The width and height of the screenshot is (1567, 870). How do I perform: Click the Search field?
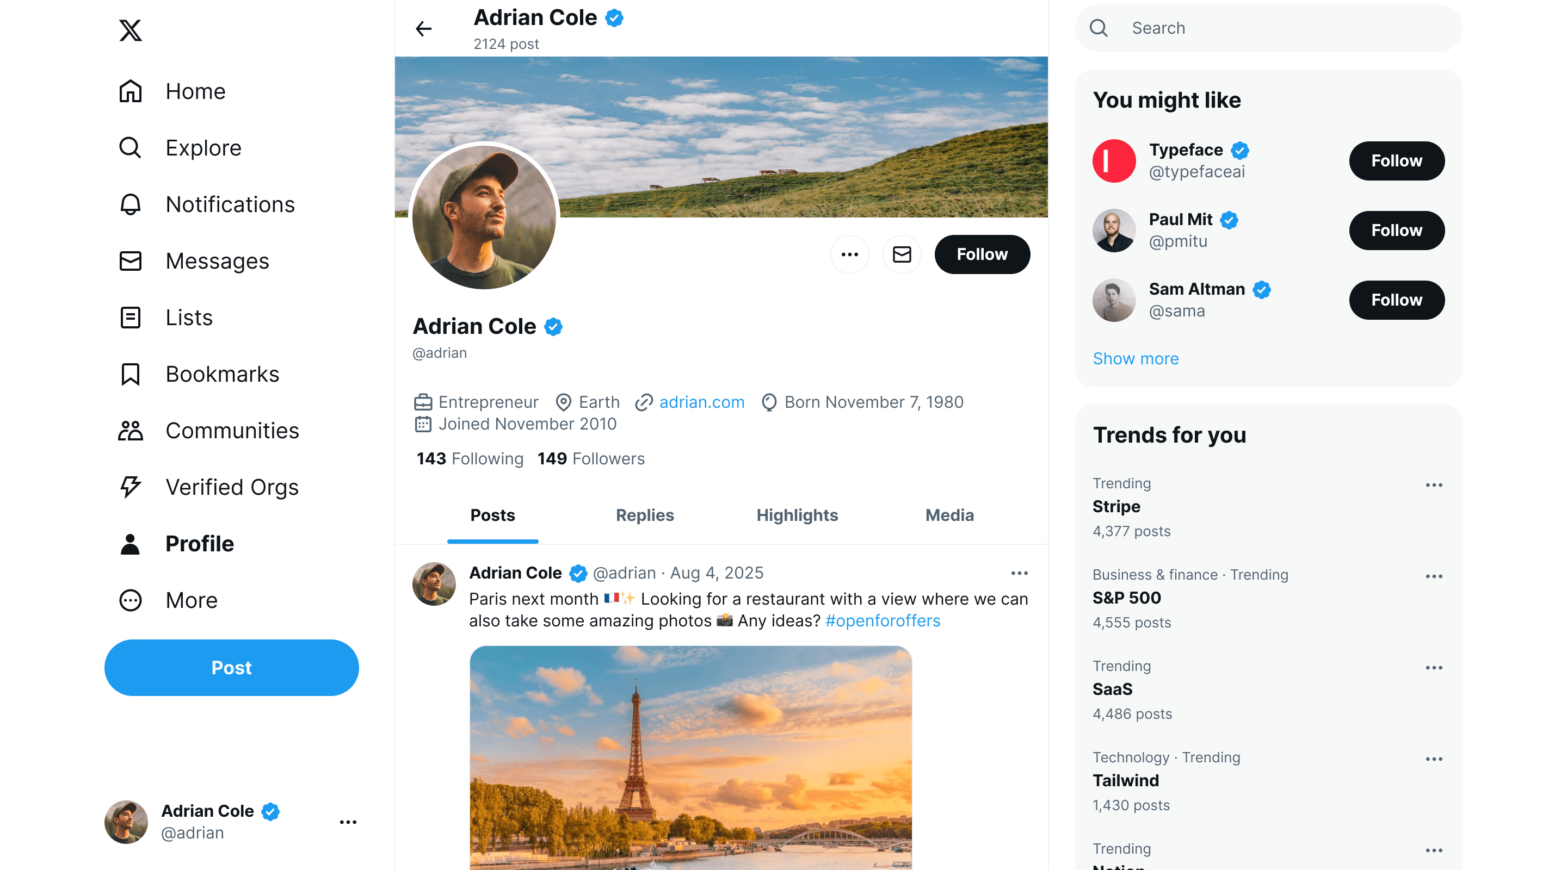1265,28
